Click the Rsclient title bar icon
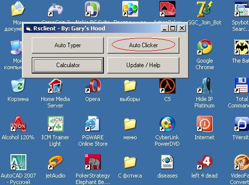This screenshot has width=249, height=185. (28, 29)
